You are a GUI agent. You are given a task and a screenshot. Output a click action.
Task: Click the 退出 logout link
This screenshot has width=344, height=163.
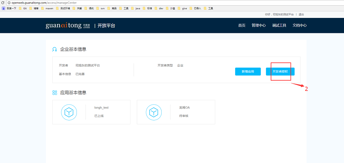[x=301, y=14]
